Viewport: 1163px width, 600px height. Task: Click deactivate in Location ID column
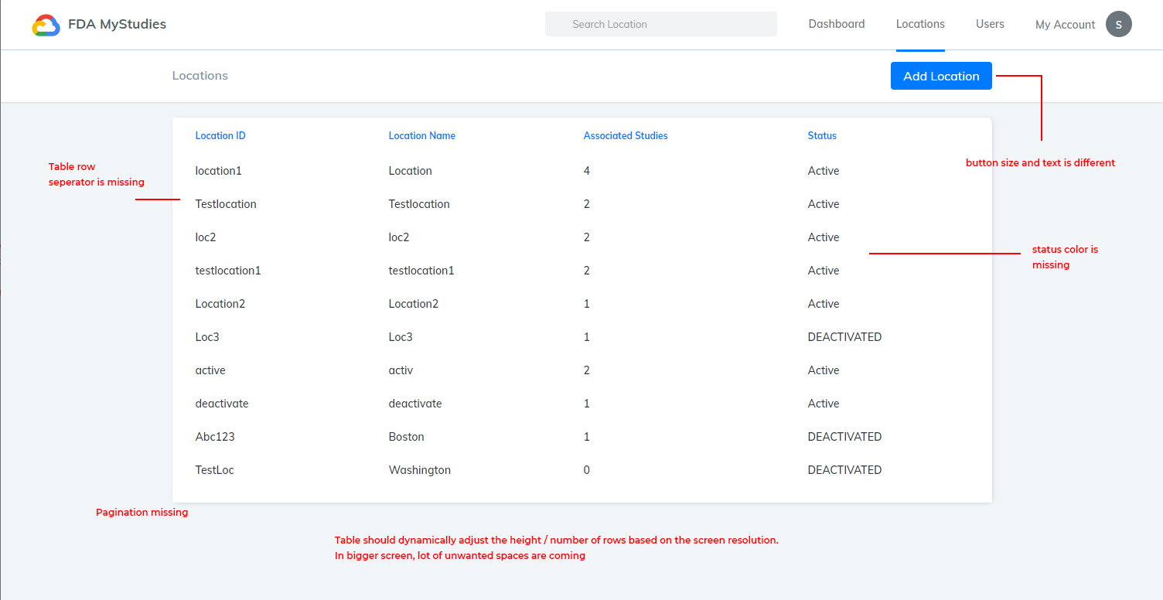(222, 404)
